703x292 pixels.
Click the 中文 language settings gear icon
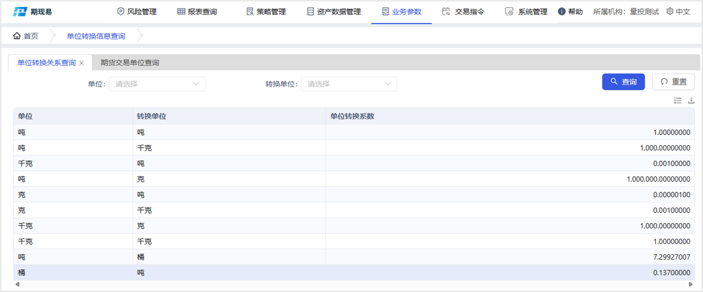(670, 12)
